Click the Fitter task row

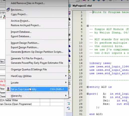click(3, 89)
